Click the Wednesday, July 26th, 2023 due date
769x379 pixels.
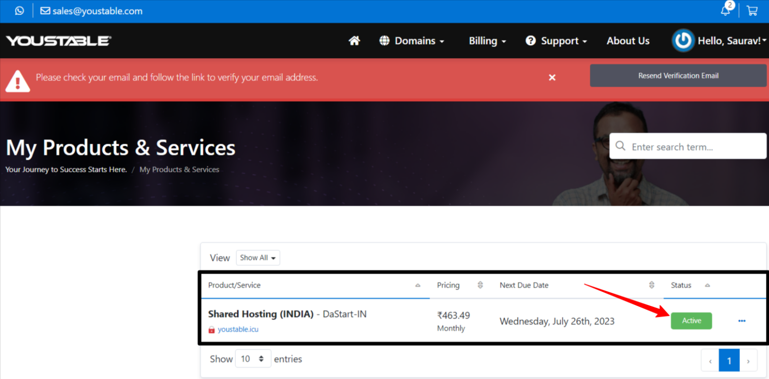click(557, 321)
